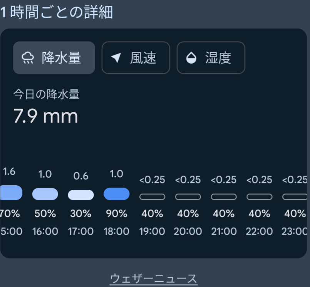
Task: Click the 90% chance label at 18:00
Action: click(117, 214)
